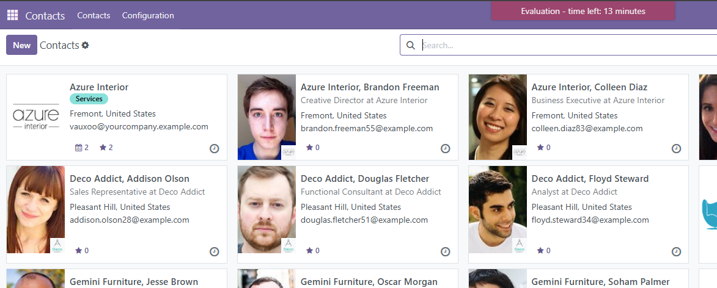
Task: Click email colleen.diaz83@example.com
Action: [x=587, y=129]
